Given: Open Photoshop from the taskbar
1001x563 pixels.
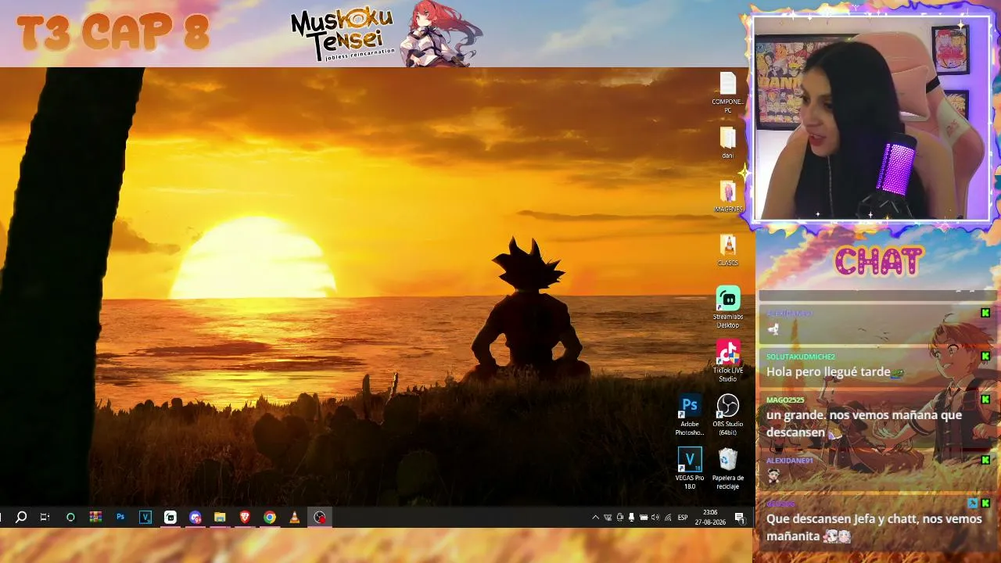Looking at the screenshot, I should coord(120,517).
